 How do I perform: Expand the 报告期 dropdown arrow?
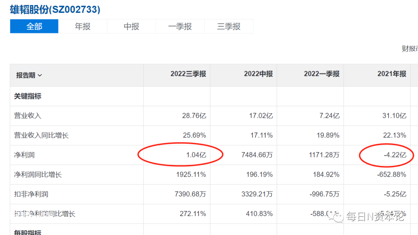(x=40, y=76)
